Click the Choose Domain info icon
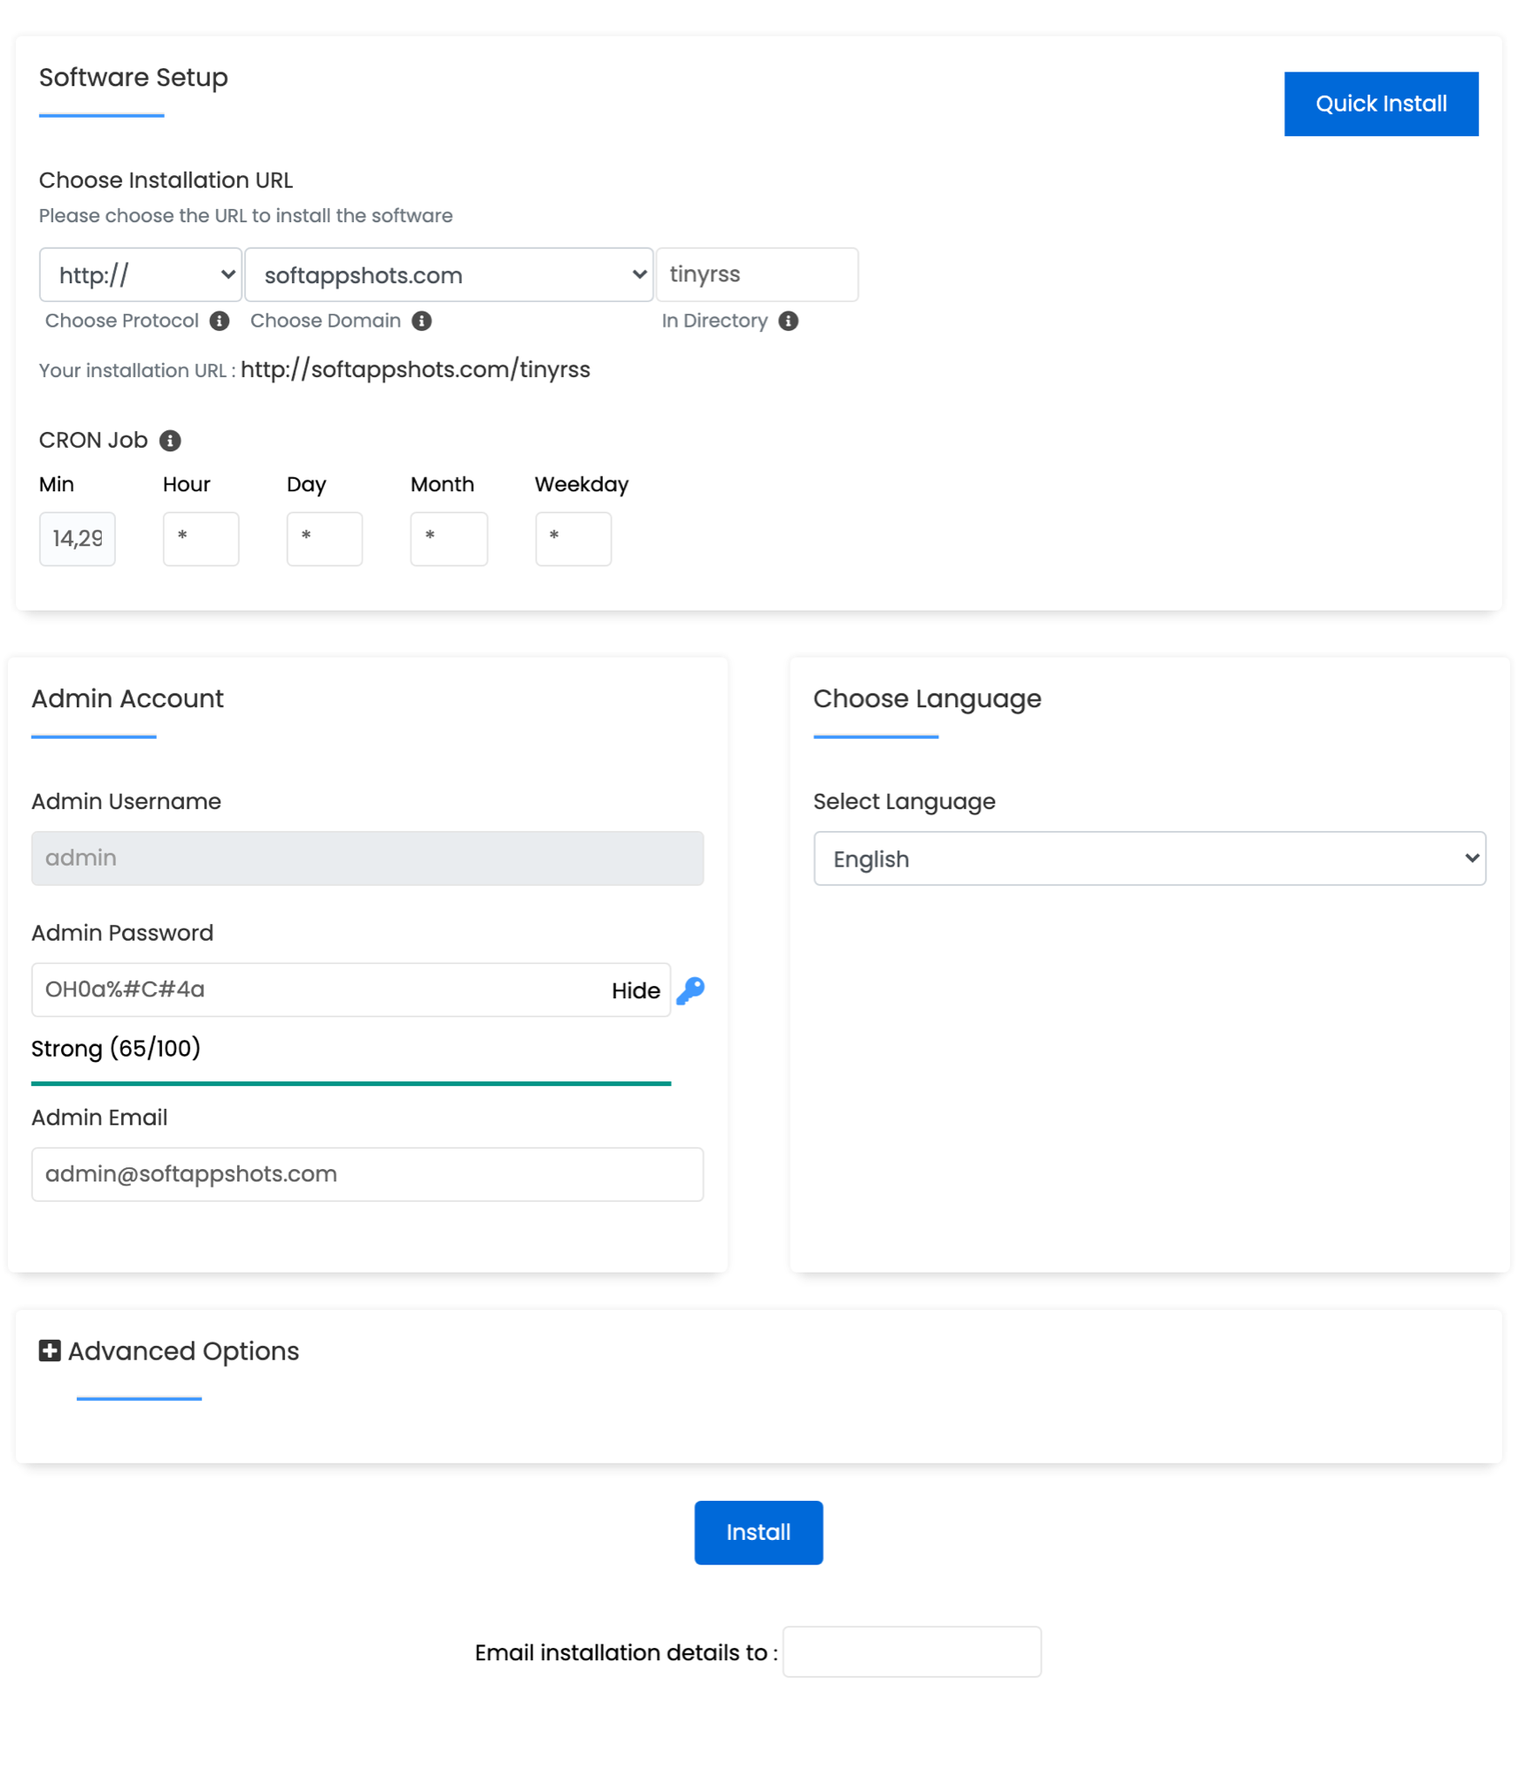The image size is (1518, 1770). point(423,320)
